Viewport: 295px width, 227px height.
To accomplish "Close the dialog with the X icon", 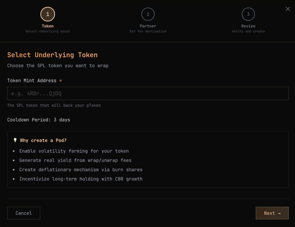I will coord(288,9).
